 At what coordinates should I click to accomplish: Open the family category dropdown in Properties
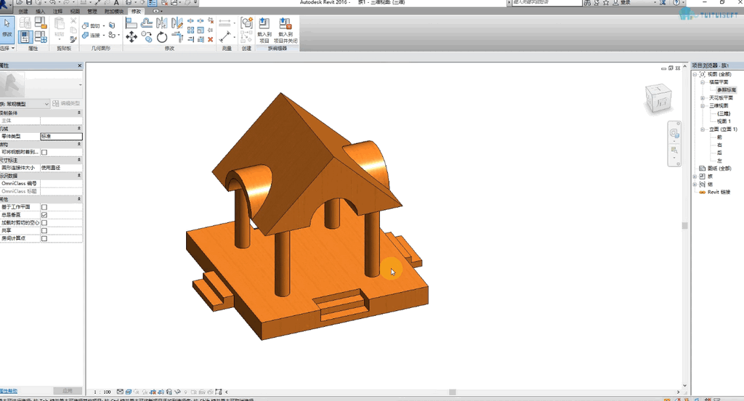[x=25, y=103]
